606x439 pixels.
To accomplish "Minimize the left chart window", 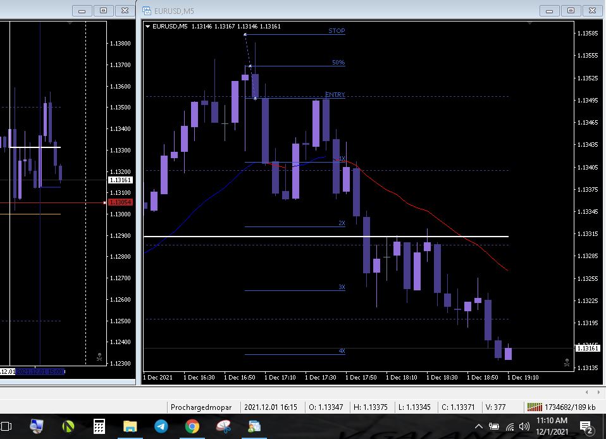I will pyautogui.click(x=82, y=10).
